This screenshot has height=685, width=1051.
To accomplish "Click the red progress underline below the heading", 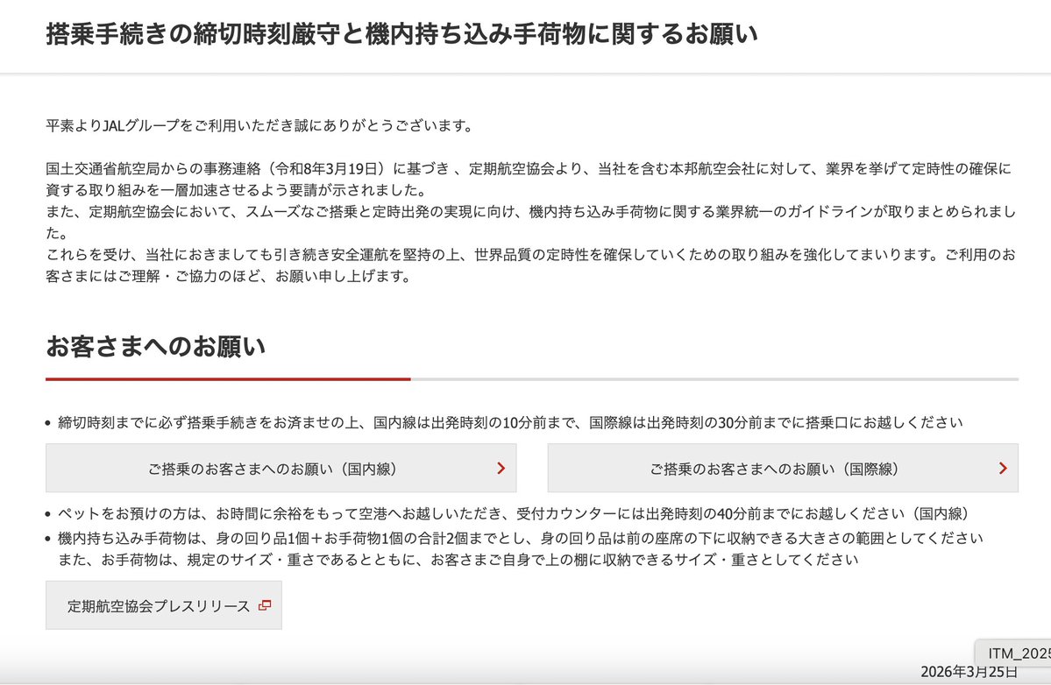I will click(x=228, y=378).
